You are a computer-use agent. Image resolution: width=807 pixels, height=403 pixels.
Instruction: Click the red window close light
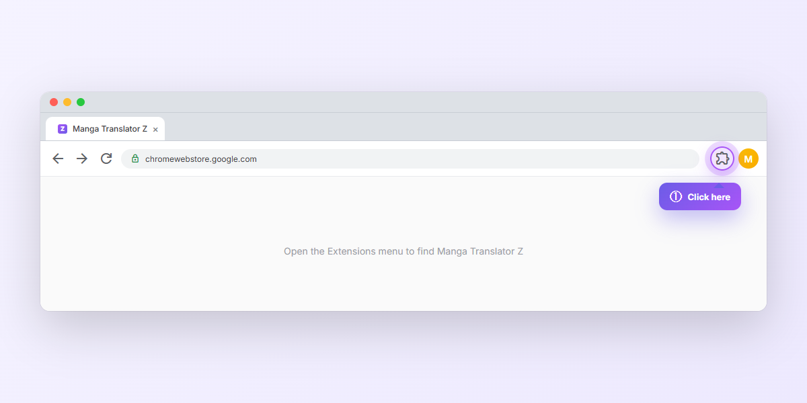coord(54,102)
